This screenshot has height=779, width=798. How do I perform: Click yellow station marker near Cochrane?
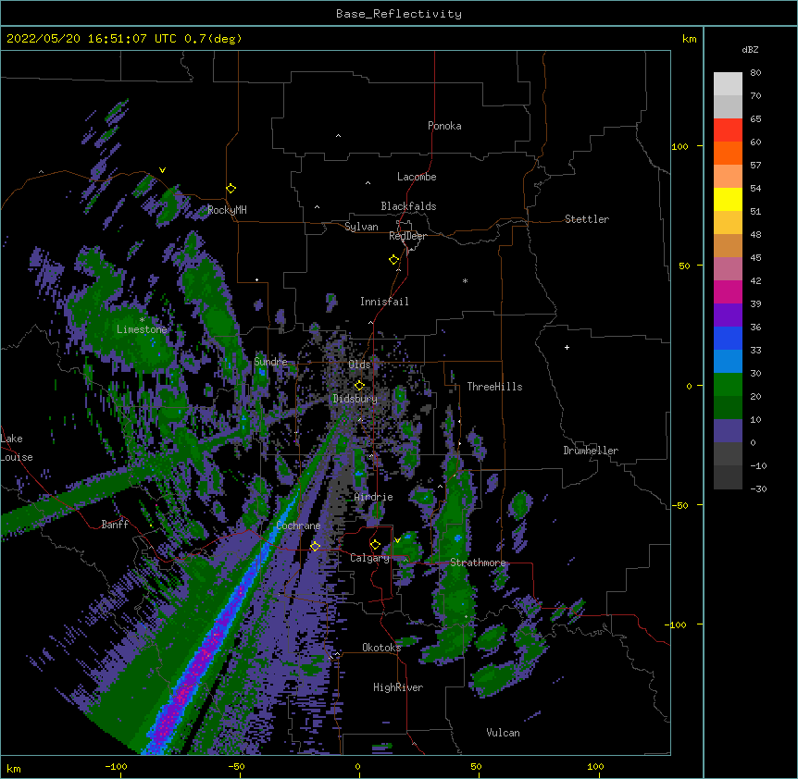[315, 546]
